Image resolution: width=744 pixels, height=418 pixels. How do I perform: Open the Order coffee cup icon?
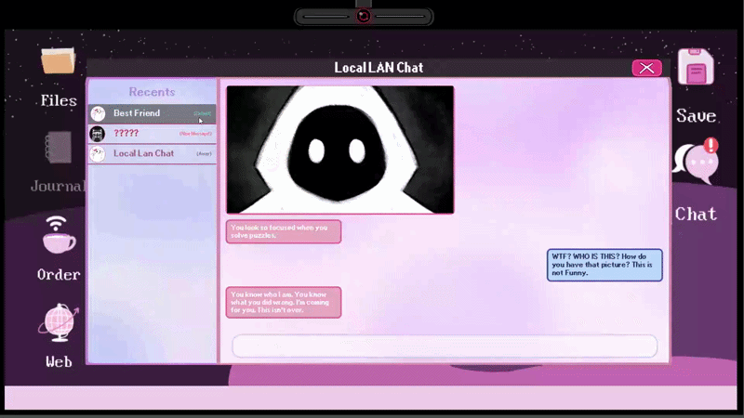[x=59, y=235]
